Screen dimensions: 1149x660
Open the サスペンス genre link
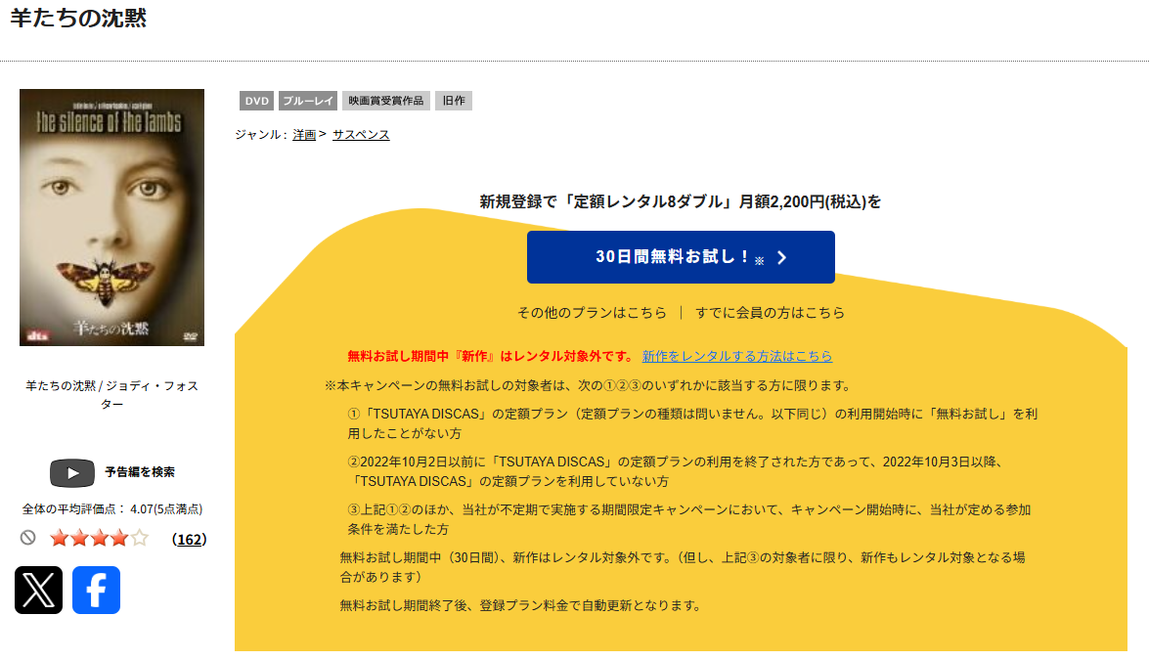pos(361,135)
